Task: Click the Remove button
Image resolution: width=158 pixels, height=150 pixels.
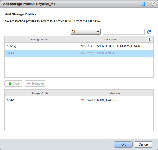Action: (35, 84)
